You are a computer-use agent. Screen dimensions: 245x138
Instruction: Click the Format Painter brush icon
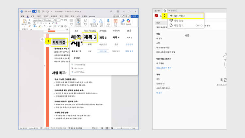(29, 26)
